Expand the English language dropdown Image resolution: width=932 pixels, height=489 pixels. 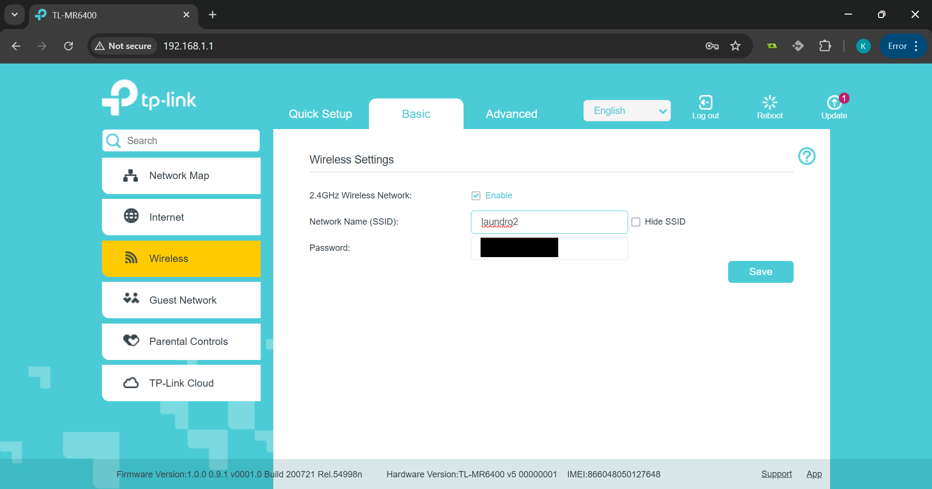627,111
